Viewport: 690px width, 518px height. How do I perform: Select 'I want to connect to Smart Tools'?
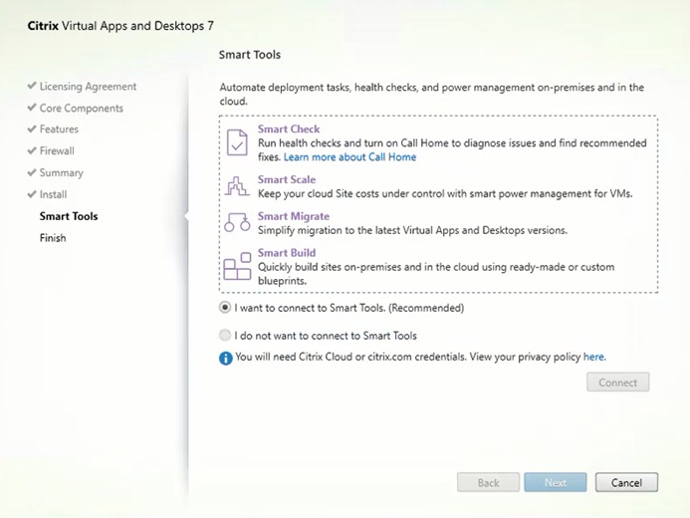coord(225,308)
